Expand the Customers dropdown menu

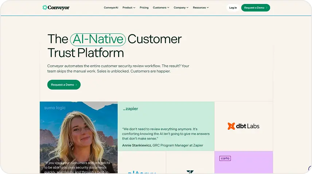pyautogui.click(x=161, y=8)
